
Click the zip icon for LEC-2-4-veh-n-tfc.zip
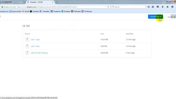tap(27, 53)
